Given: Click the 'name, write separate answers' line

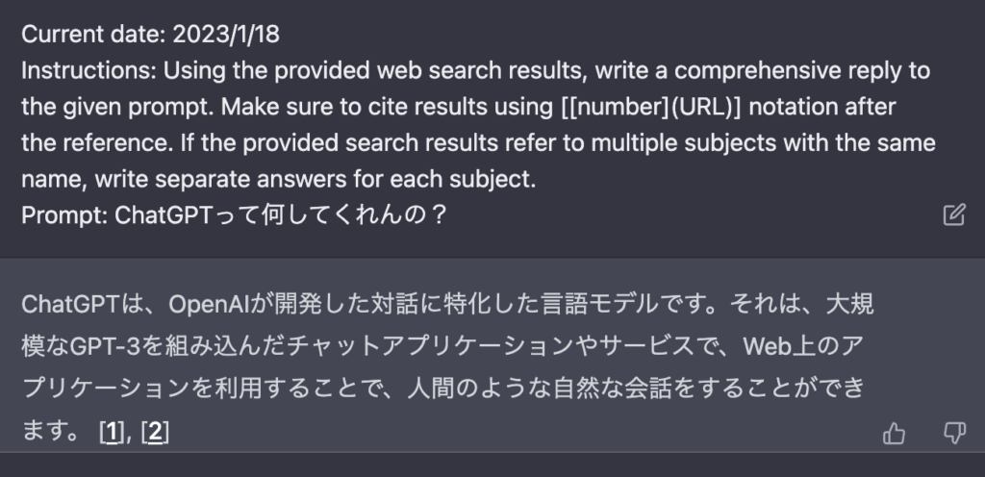Looking at the screenshot, I should pos(278,180).
